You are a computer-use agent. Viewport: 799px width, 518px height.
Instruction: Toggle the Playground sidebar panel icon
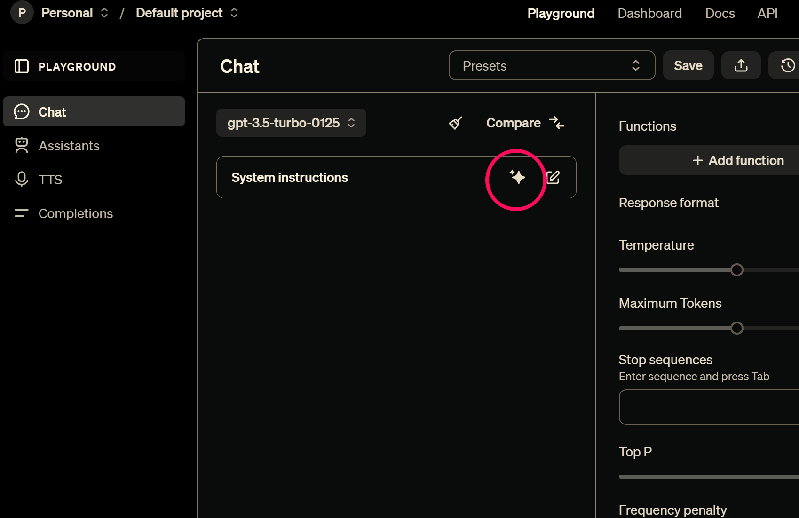[x=22, y=66]
